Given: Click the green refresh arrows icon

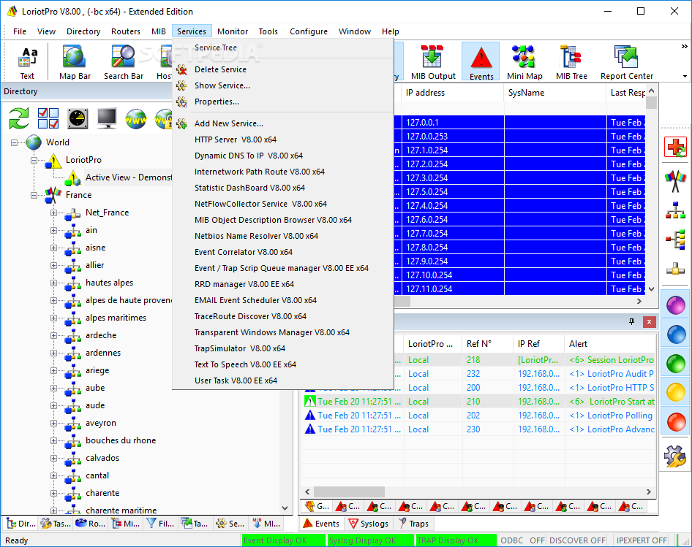Looking at the screenshot, I should click(x=19, y=118).
